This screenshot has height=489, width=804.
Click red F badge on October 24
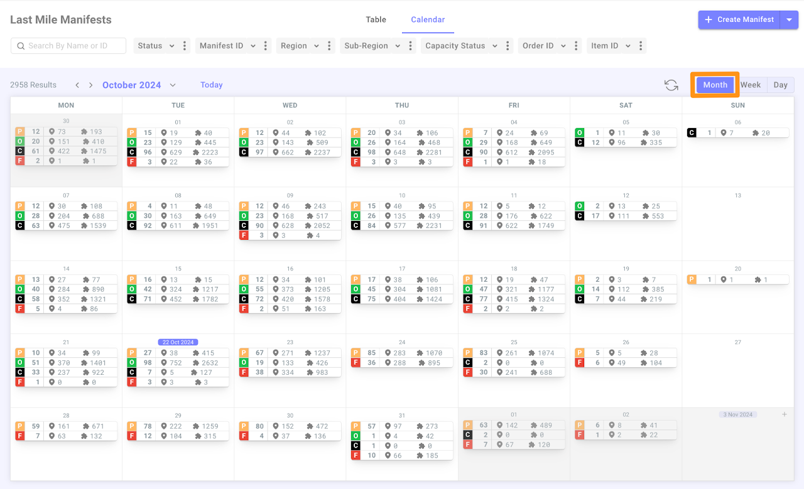356,363
